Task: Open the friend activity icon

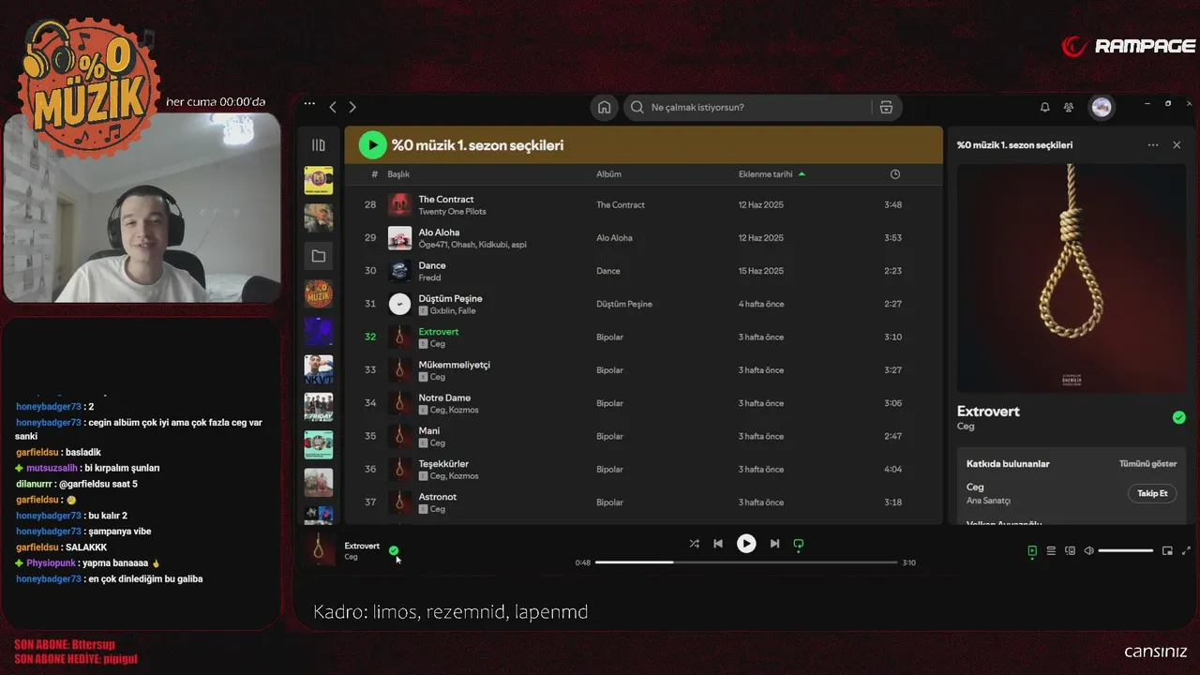Action: (1069, 107)
